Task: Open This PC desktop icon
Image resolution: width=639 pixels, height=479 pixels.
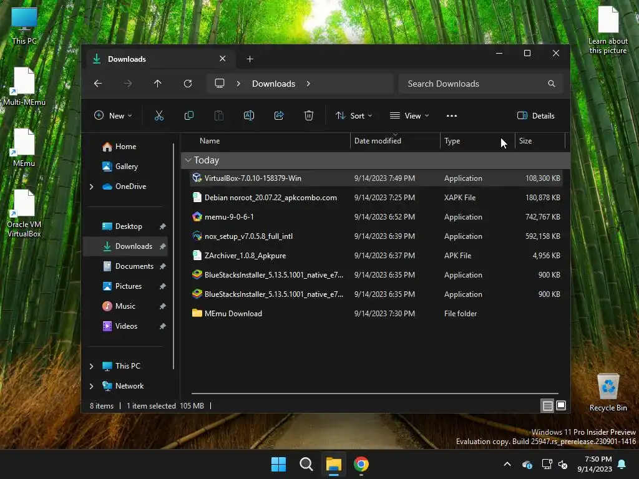Action: click(x=24, y=26)
